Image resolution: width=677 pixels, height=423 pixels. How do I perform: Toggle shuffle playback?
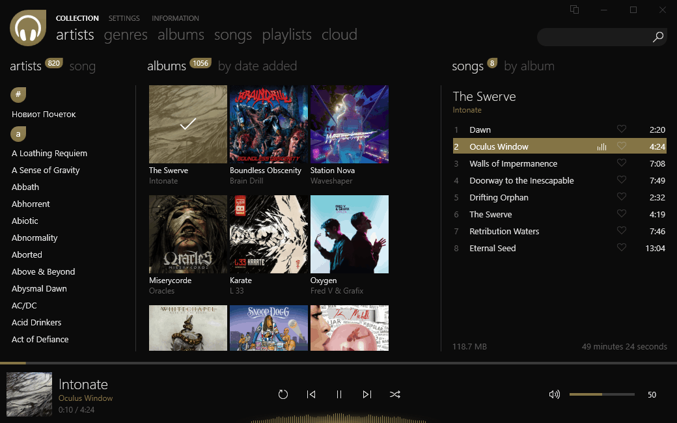tap(395, 394)
